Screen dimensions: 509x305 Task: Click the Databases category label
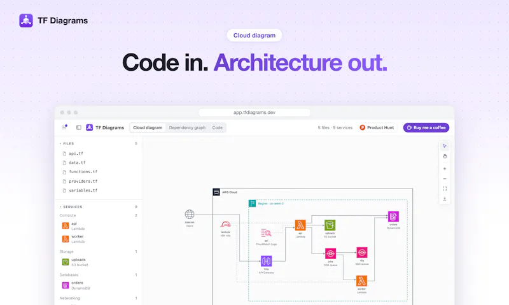[69, 275]
